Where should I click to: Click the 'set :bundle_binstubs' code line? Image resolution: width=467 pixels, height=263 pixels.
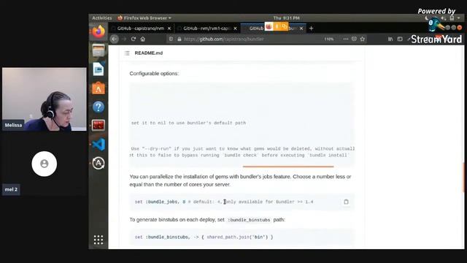[204, 237]
